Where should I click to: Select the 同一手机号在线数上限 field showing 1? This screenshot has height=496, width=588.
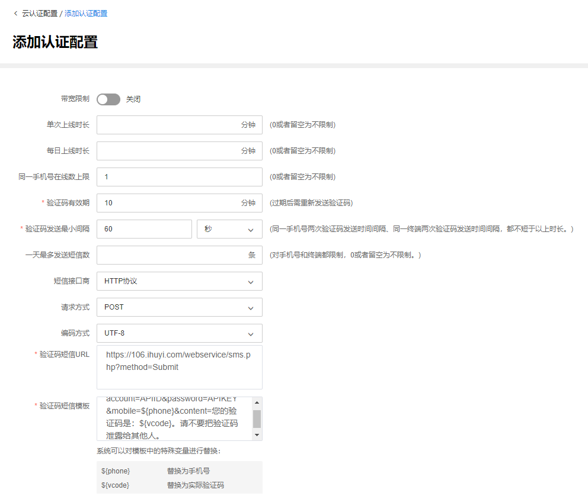(x=179, y=177)
